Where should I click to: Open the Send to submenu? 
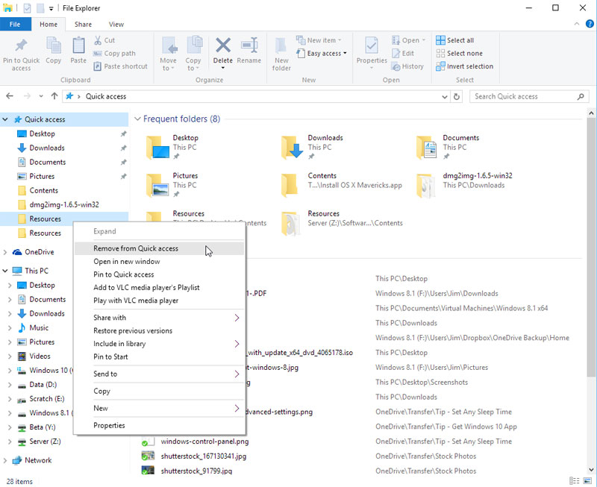click(159, 374)
